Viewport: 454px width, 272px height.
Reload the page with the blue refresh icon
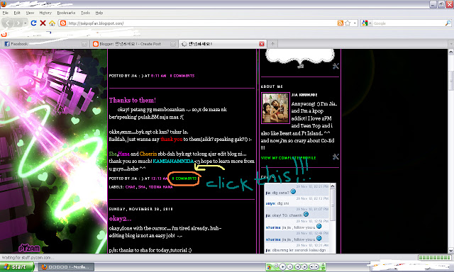click(x=33, y=23)
